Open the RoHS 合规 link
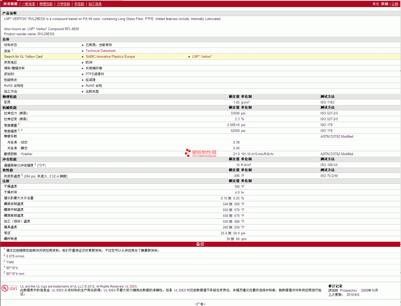The width and height of the screenshot is (401, 306). 94,86
